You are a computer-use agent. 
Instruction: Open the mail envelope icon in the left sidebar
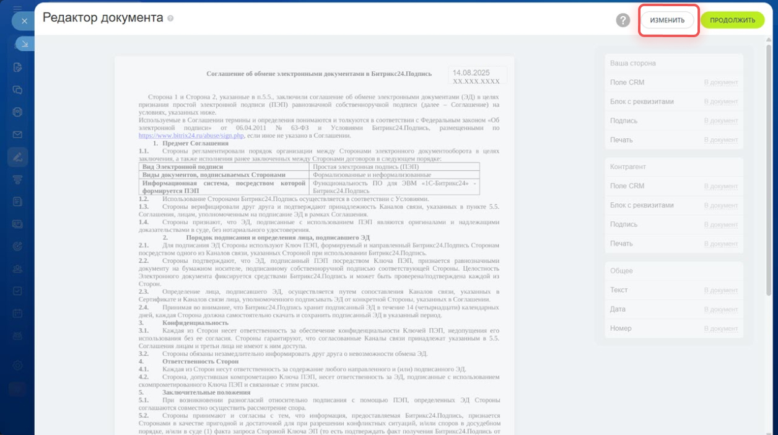click(17, 134)
